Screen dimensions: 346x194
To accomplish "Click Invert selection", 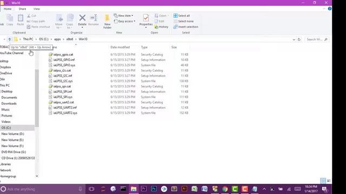I will 186,27.
